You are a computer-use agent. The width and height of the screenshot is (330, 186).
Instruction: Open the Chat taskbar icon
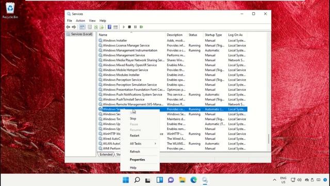tap(171, 180)
